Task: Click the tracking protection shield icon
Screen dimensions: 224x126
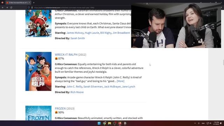Action: [x=29, y=8]
